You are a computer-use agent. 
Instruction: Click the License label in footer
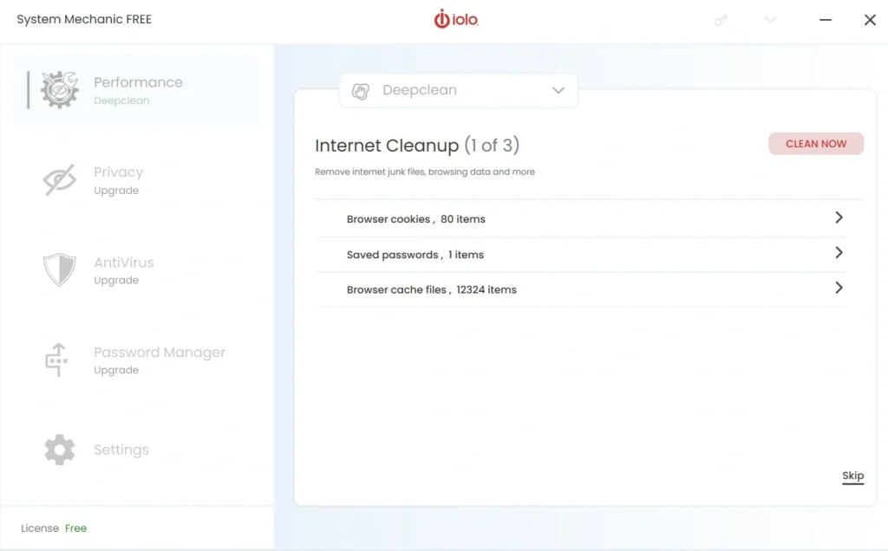tap(40, 528)
